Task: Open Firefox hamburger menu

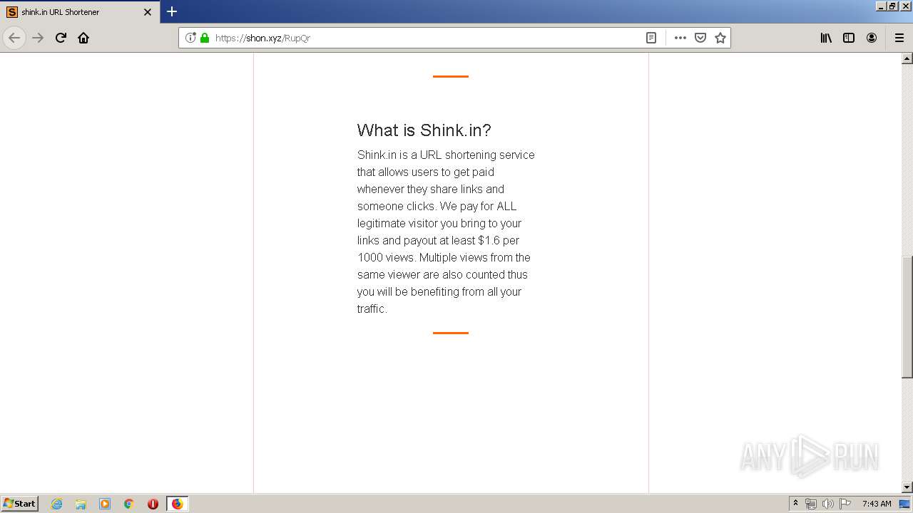Action: click(899, 38)
